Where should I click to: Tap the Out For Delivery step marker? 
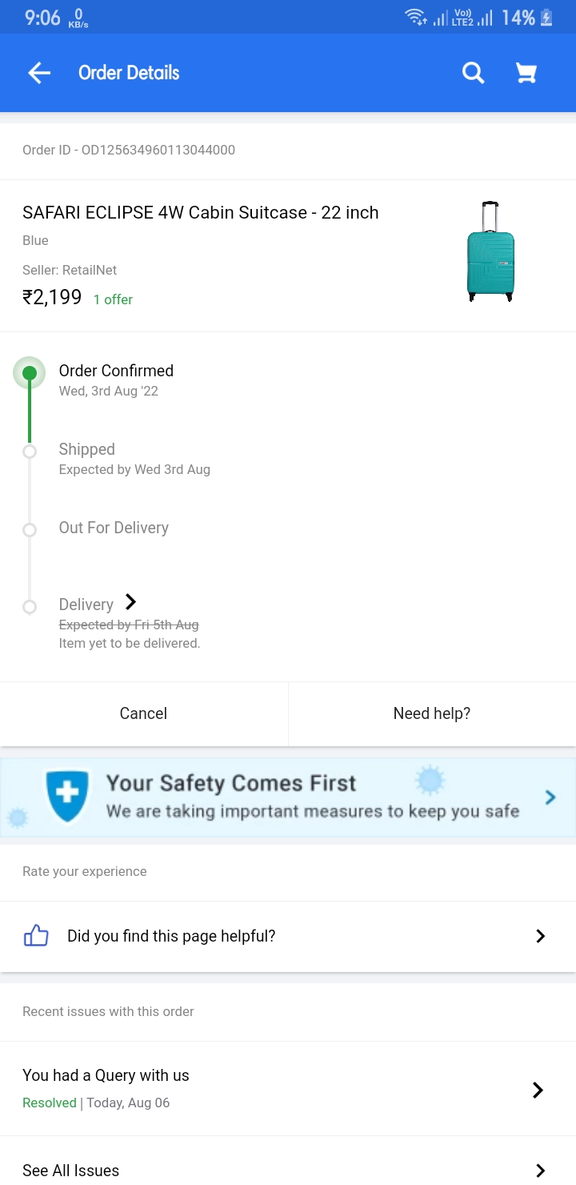(x=30, y=529)
